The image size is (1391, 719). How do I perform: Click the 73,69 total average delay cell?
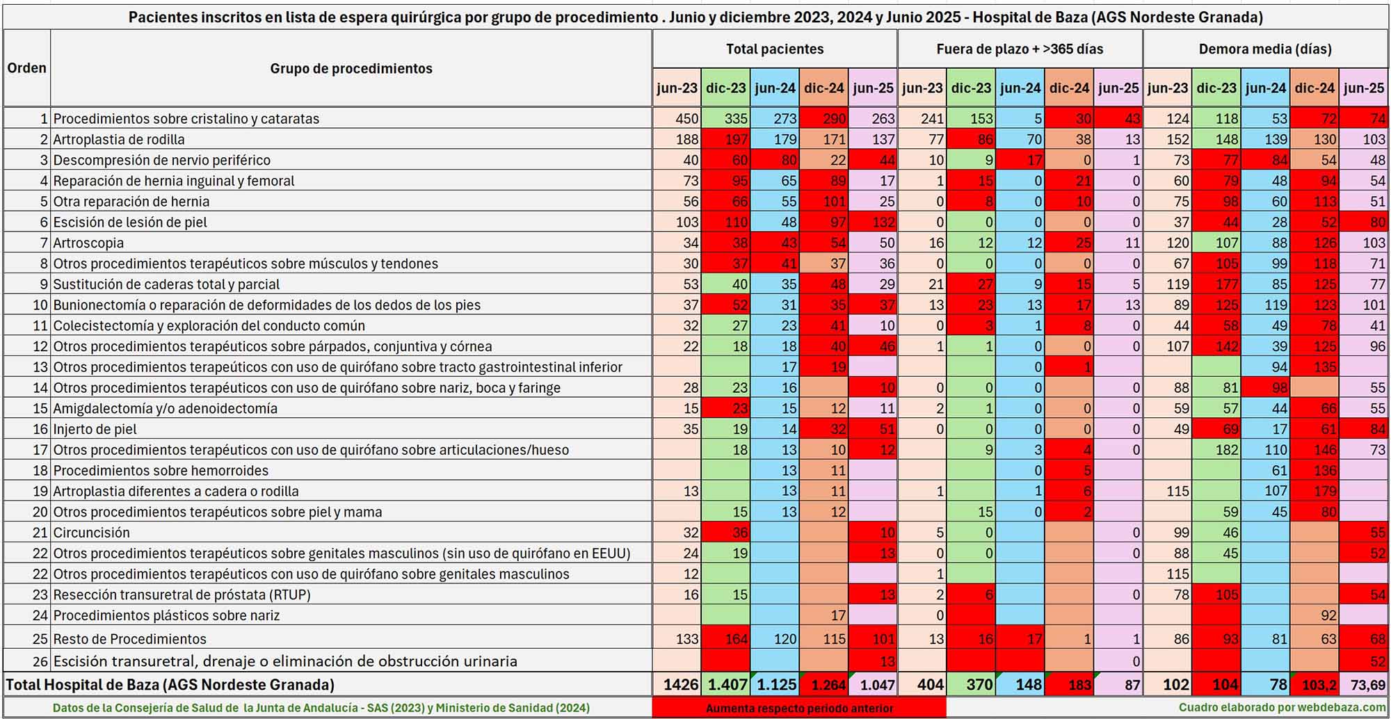coord(1367,685)
